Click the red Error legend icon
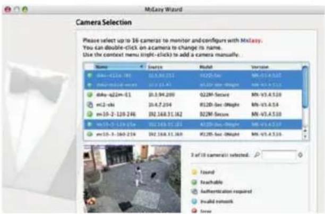The width and height of the screenshot is (325, 214). 194,211
